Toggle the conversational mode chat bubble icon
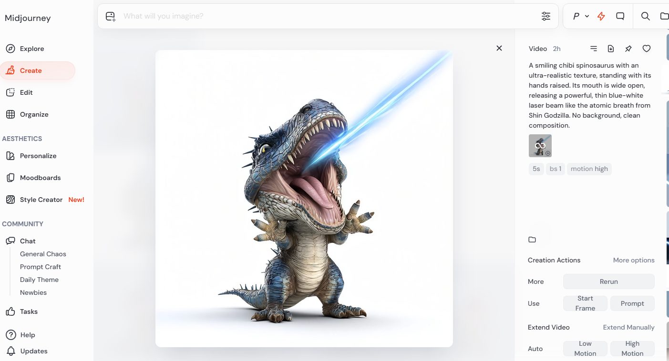The width and height of the screenshot is (669, 361). [x=620, y=16]
